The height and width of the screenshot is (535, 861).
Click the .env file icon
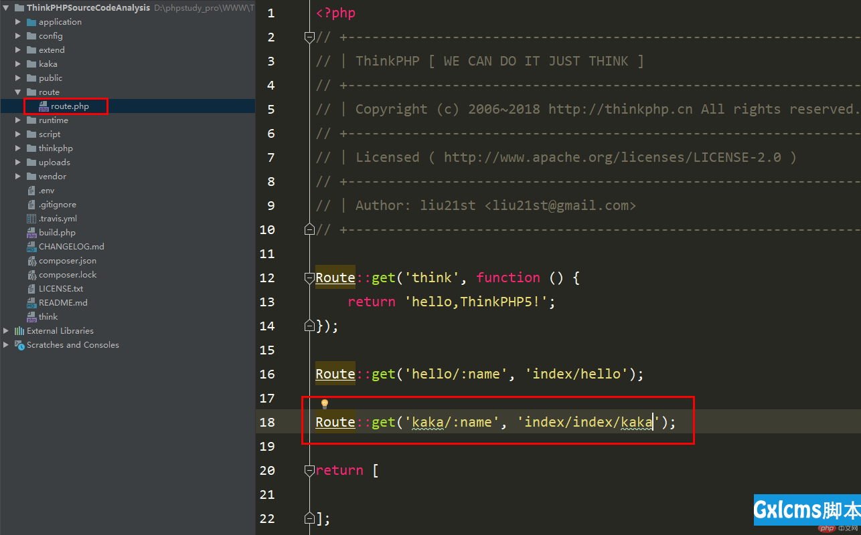(31, 191)
